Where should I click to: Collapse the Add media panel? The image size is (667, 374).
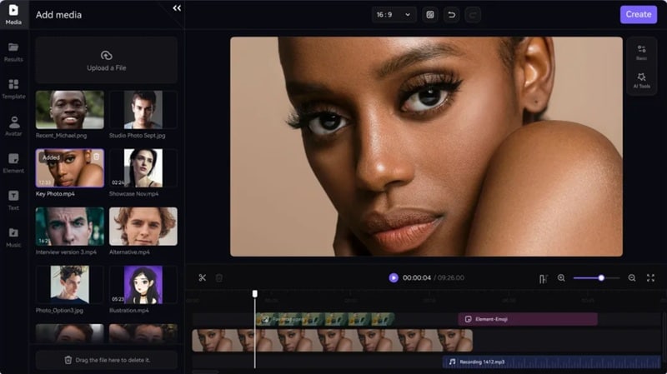[177, 8]
